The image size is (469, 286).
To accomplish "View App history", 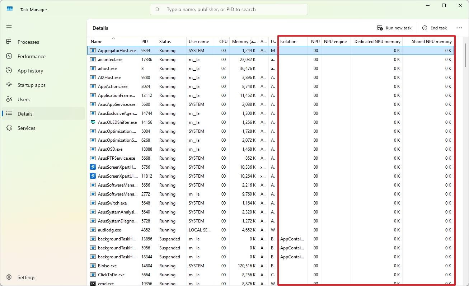I will [30, 71].
